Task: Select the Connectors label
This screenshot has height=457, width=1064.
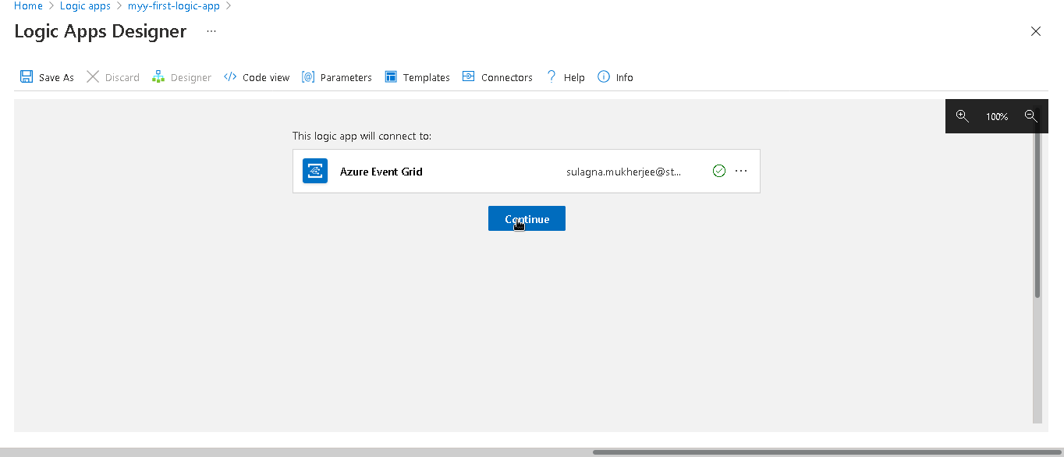Action: click(x=507, y=77)
